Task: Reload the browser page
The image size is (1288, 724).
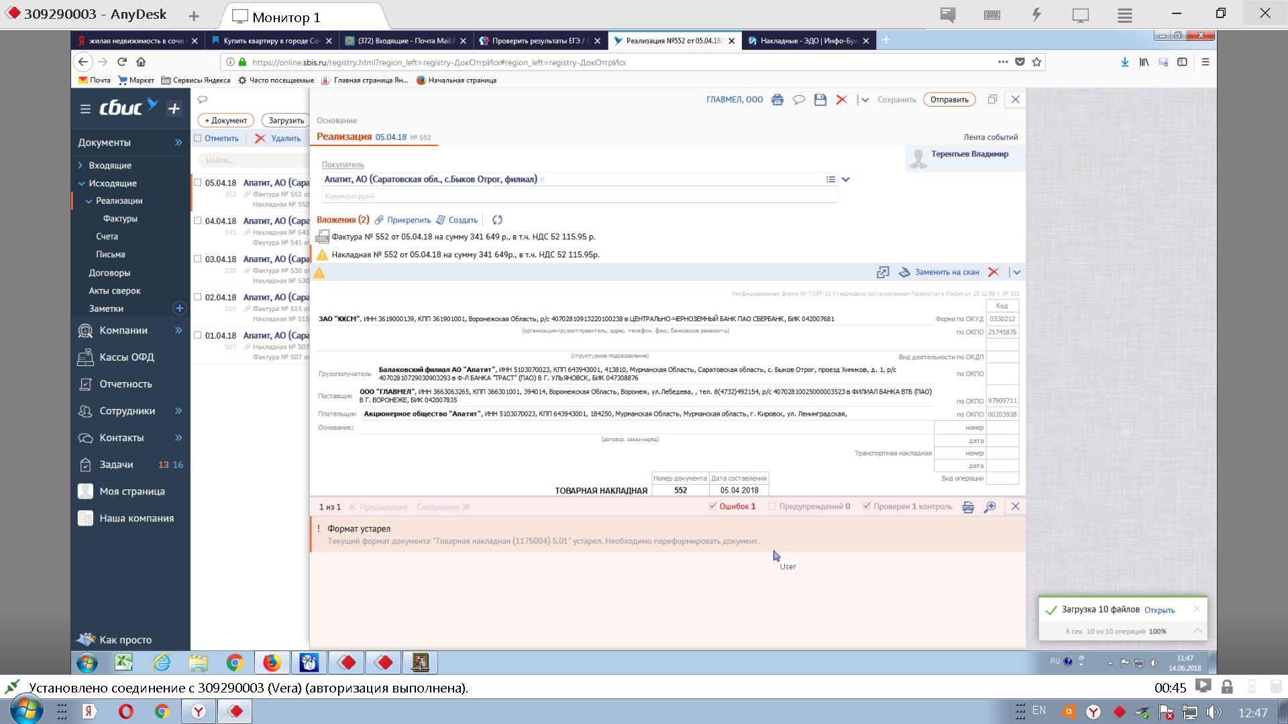Action: click(x=122, y=62)
